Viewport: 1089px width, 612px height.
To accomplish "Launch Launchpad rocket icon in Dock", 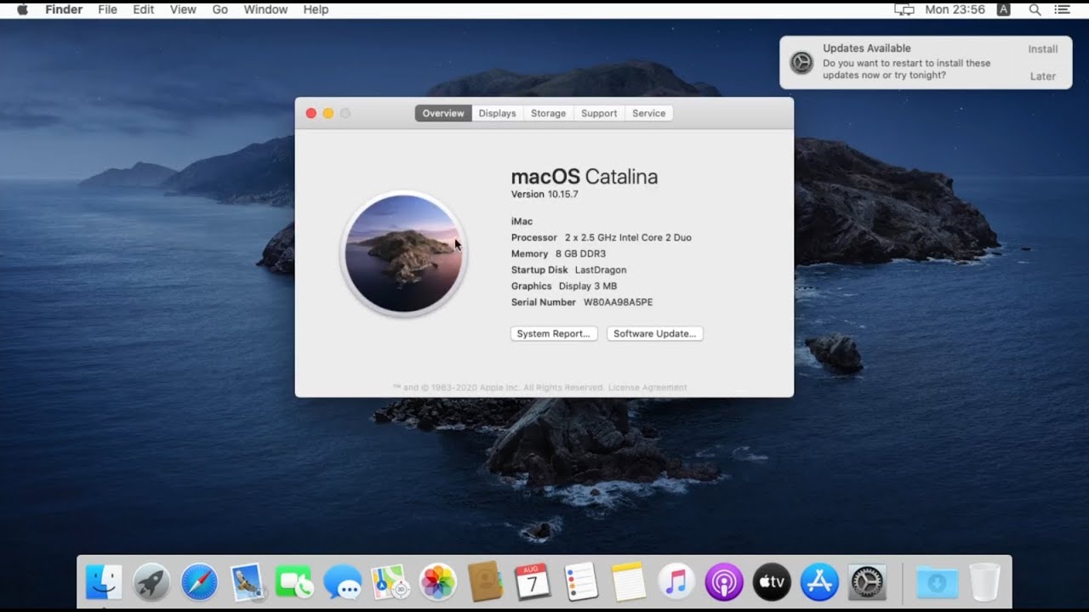I will (152, 582).
